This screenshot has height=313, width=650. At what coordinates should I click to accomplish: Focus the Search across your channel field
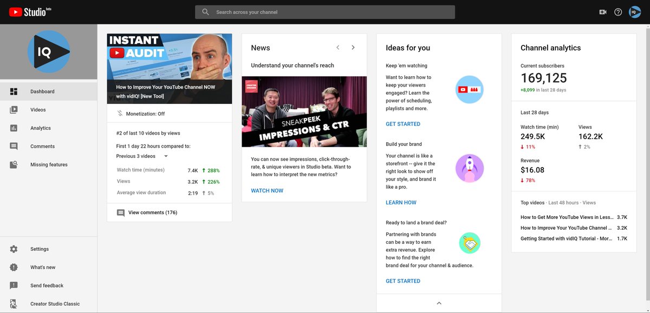[325, 12]
